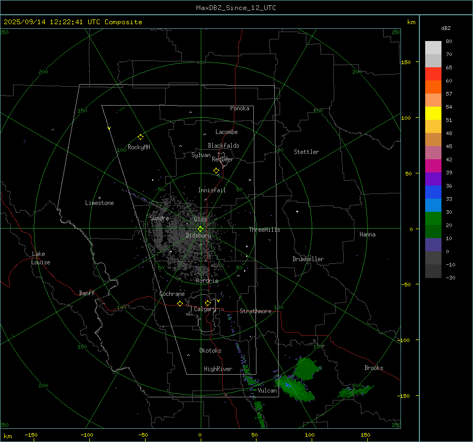Click the Stettler town label
The height and width of the screenshot is (442, 473).
[306, 152]
